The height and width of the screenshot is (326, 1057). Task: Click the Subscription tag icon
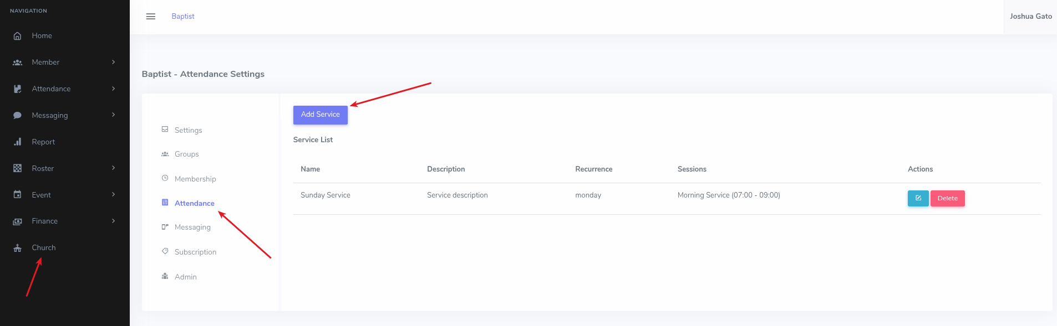point(165,251)
